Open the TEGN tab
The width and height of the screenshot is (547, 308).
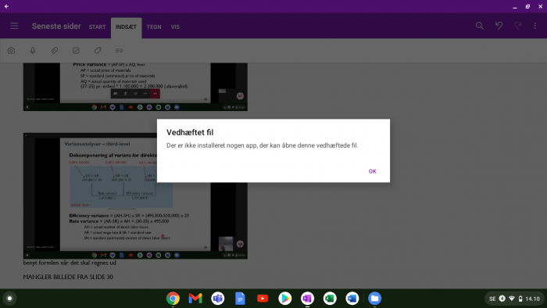(154, 27)
